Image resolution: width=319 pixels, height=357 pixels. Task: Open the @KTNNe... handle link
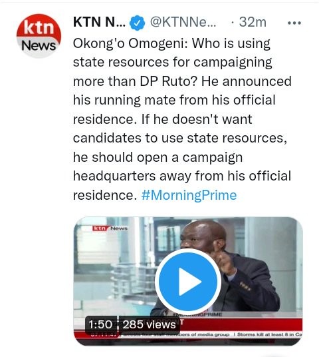183,23
